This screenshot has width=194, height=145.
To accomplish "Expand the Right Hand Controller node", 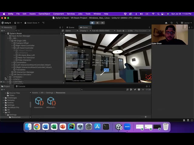I will (x=12, y=46).
